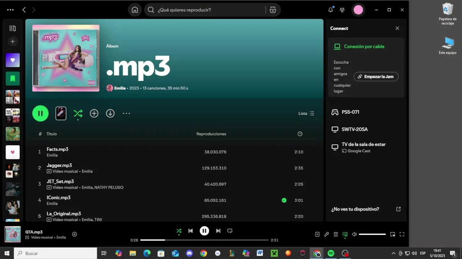Open the pink profile avatar

358,10
